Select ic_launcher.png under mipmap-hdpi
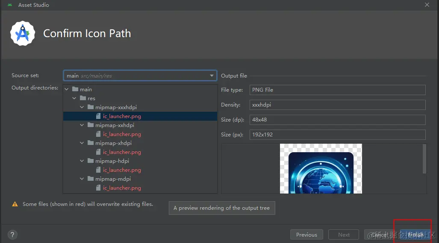 tap(122, 170)
